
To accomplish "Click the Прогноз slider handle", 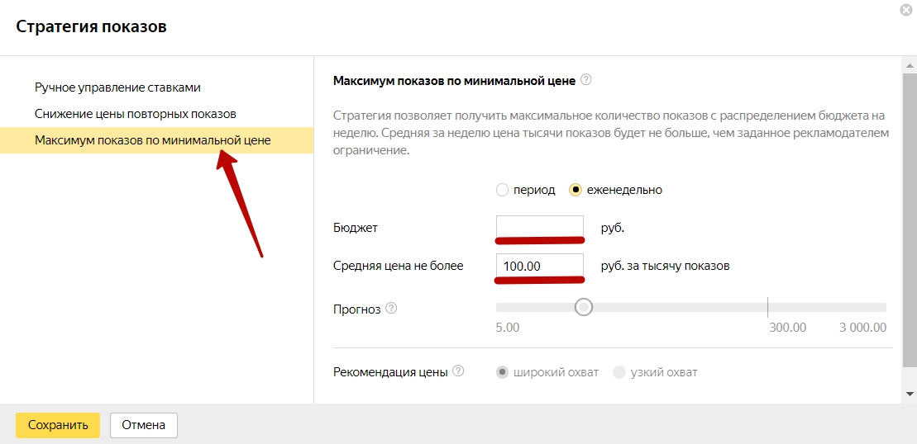I will (x=584, y=307).
